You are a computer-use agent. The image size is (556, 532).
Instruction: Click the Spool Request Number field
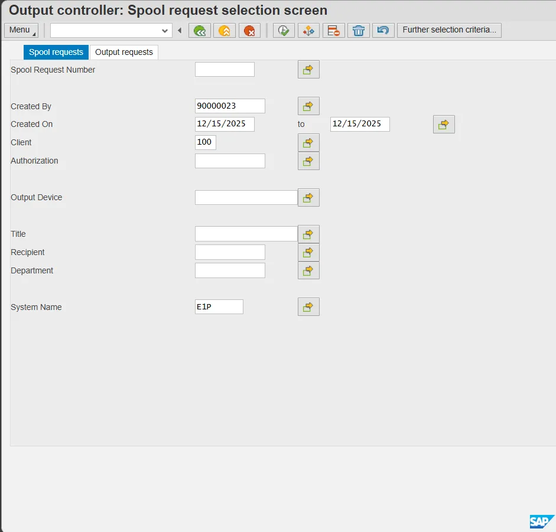point(225,70)
